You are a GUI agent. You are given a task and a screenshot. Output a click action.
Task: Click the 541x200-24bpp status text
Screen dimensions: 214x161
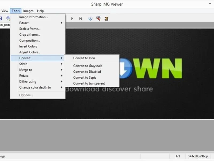pos(198,156)
